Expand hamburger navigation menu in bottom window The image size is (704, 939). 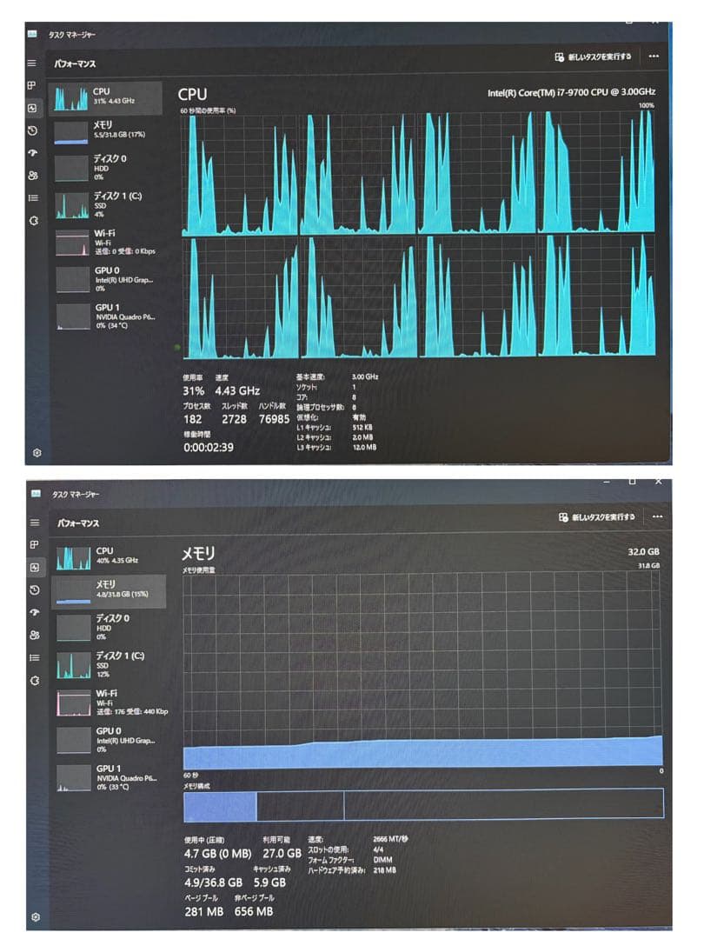tap(34, 523)
